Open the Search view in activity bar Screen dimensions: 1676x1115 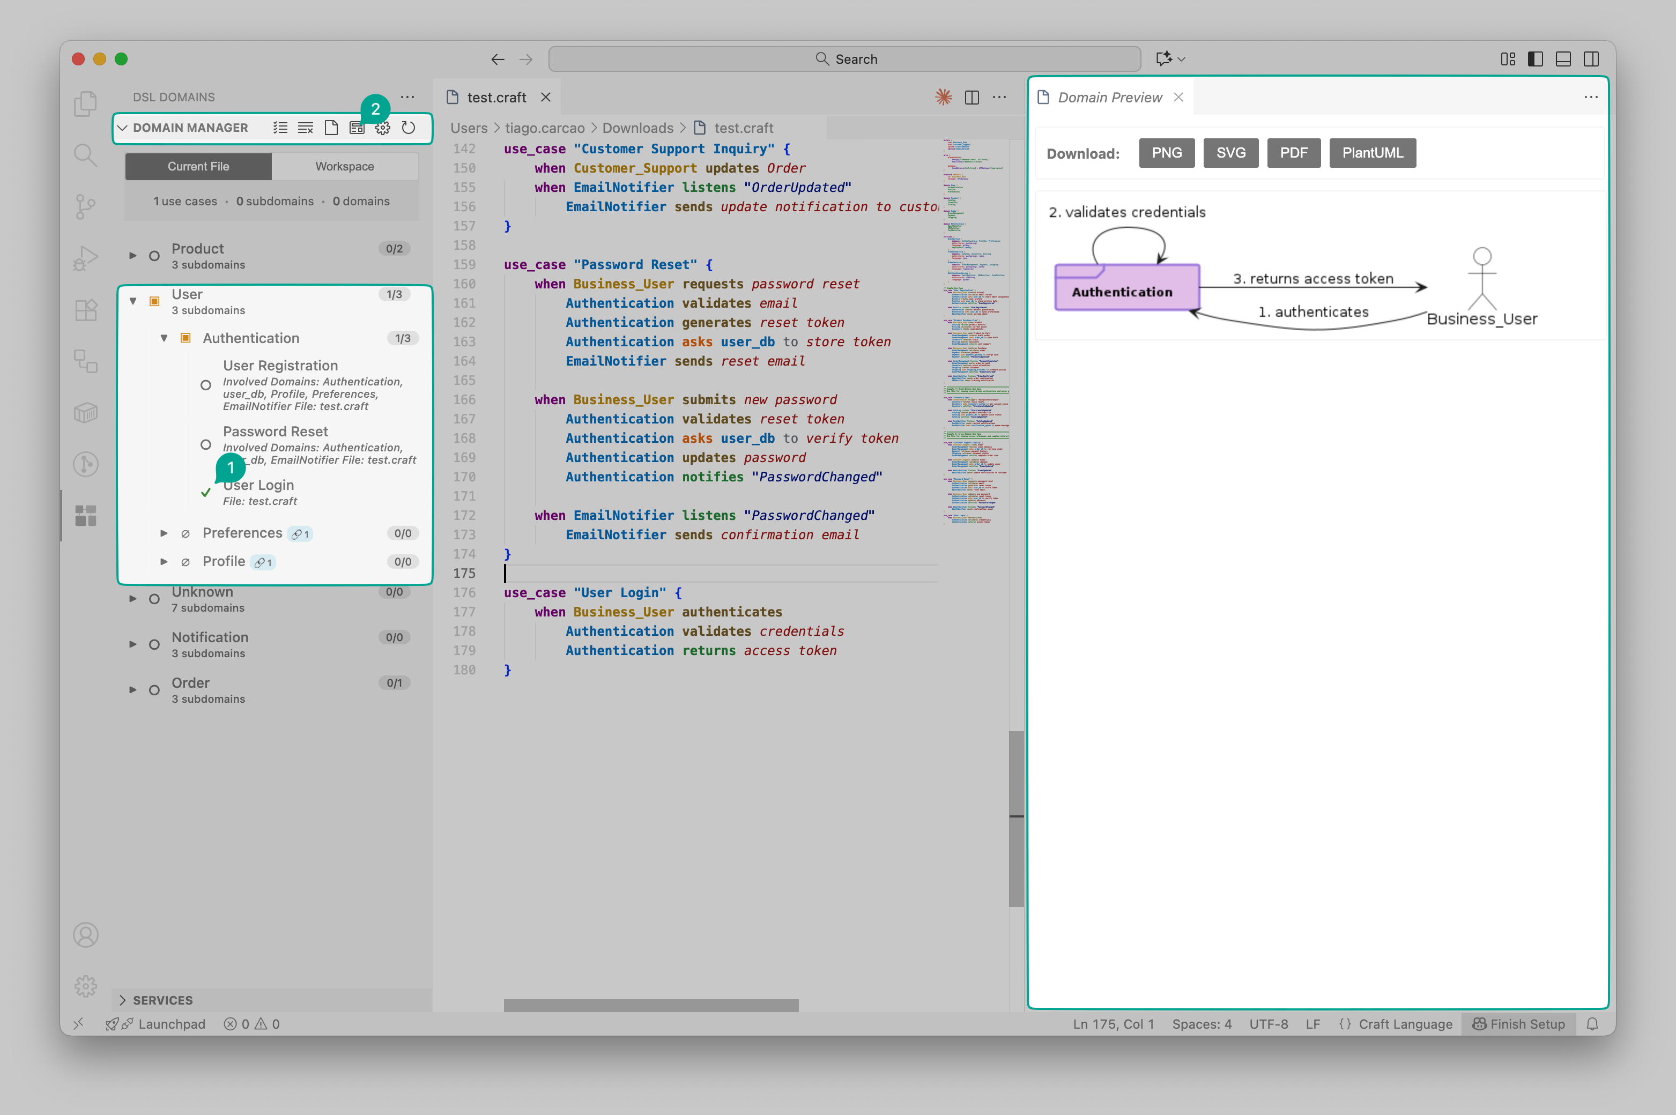[x=85, y=155]
